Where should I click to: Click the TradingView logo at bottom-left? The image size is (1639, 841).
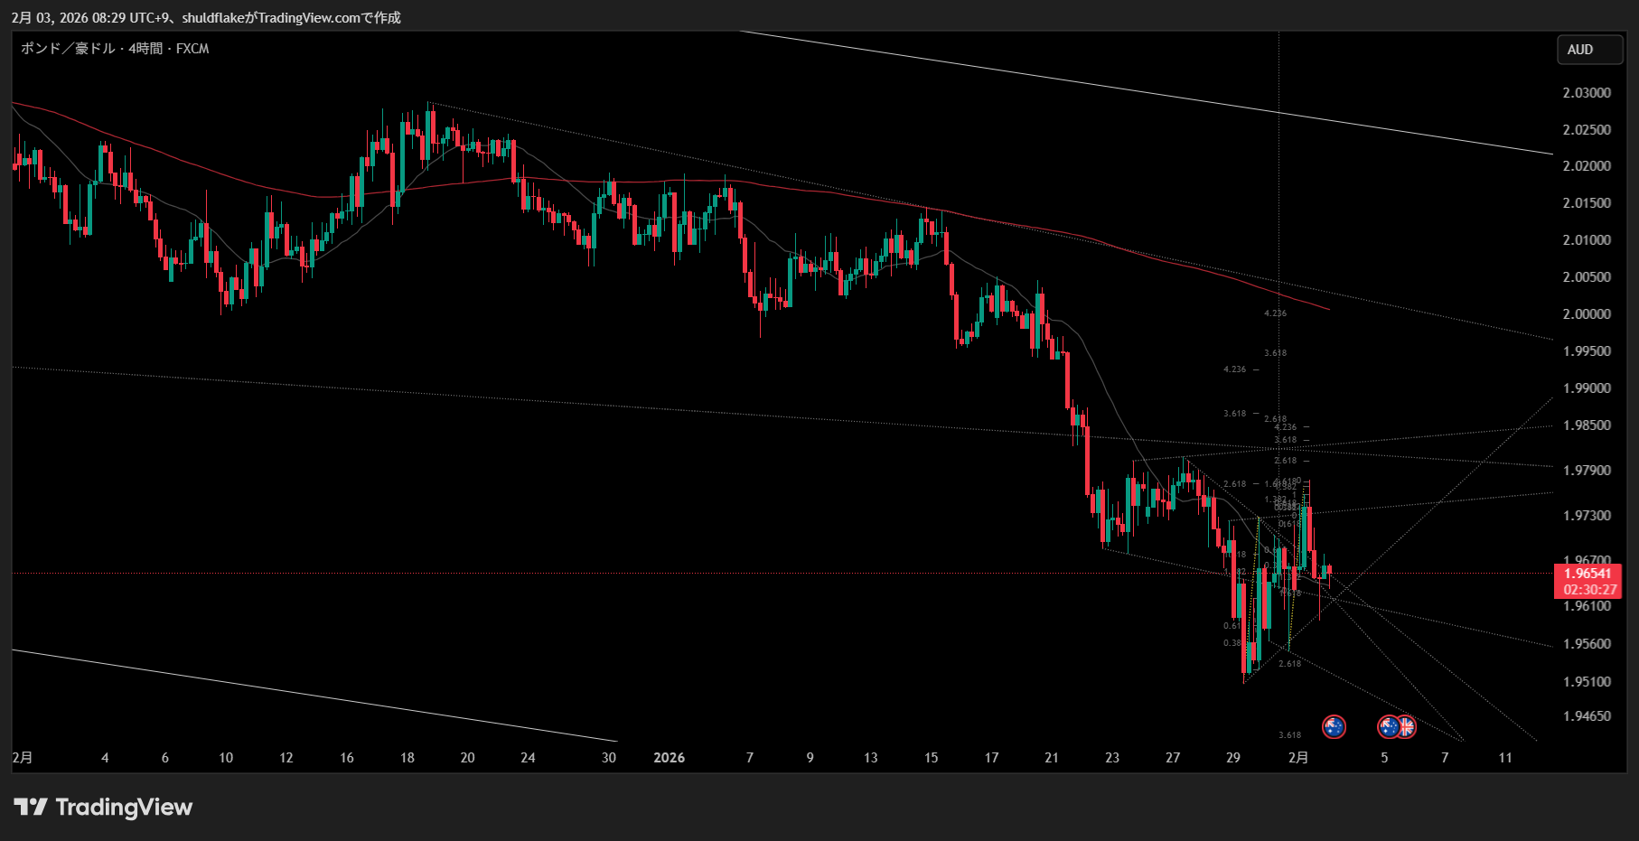click(x=103, y=807)
